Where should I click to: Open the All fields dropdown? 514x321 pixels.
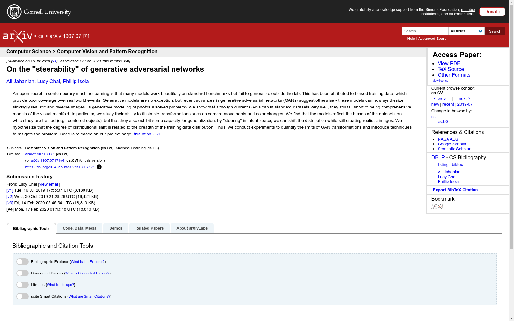[466, 31]
